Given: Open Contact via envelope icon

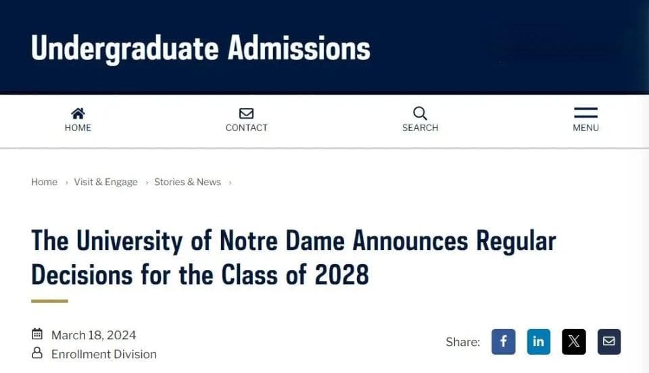Looking at the screenshot, I should (246, 114).
